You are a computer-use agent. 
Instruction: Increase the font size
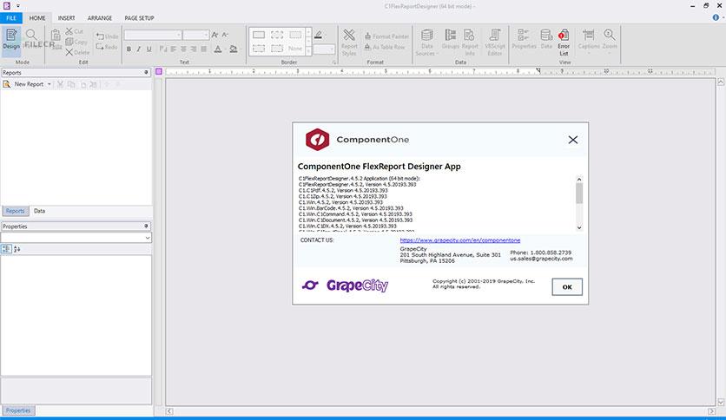(x=214, y=36)
